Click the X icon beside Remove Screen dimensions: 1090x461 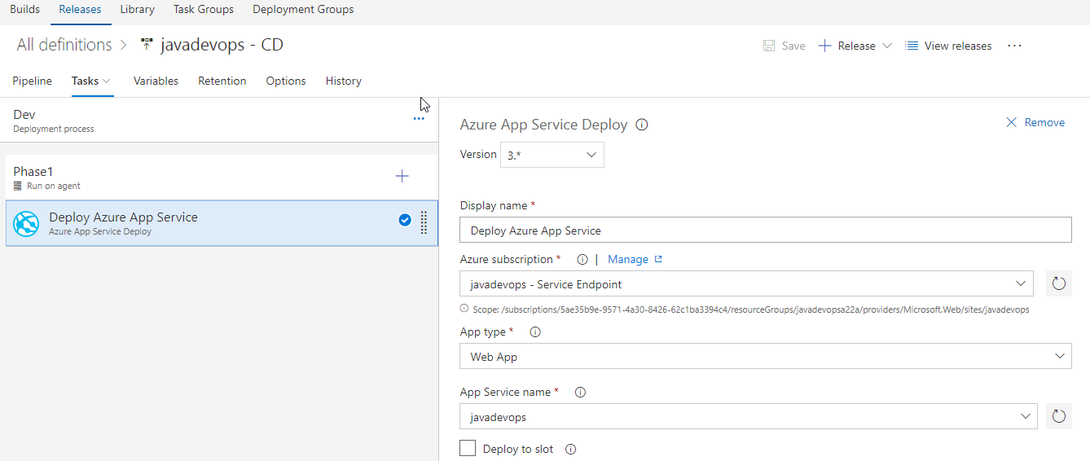coord(1012,122)
